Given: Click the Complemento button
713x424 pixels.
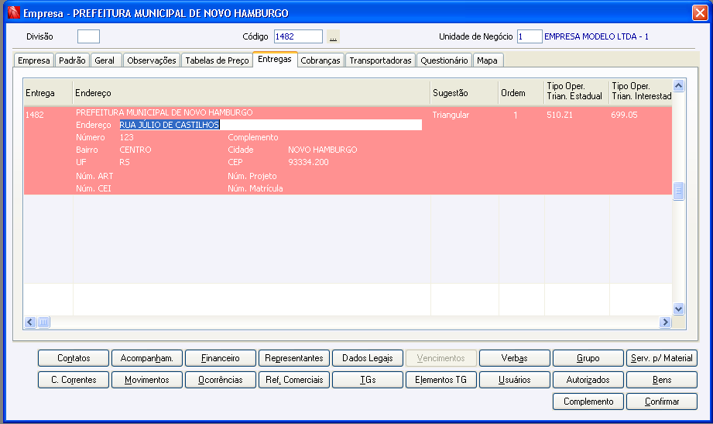Looking at the screenshot, I should (x=588, y=402).
